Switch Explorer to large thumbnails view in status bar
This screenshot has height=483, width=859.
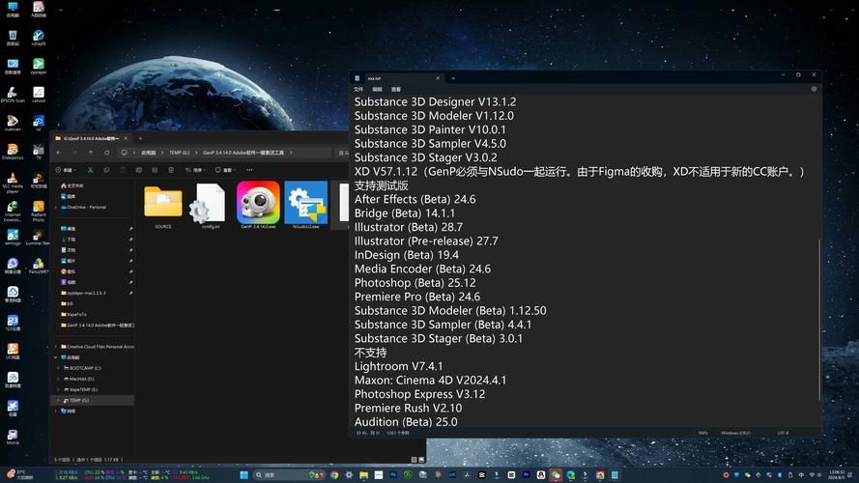pos(421,460)
